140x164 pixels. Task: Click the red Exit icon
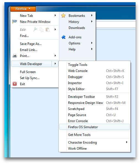click(x=15, y=84)
